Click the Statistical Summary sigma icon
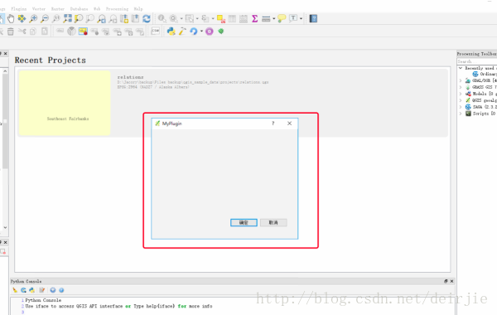 click(255, 19)
